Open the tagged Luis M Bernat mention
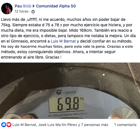140x130 pixels. coord(63,41)
